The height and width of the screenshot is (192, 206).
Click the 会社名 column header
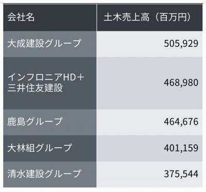tap(50, 18)
